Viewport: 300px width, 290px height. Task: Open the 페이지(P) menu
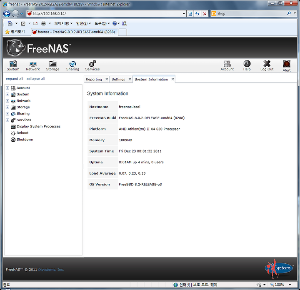point(63,23)
